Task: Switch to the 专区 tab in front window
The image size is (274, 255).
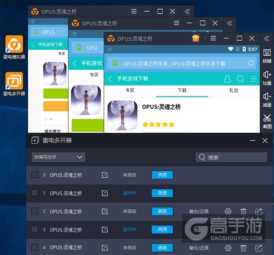Action: (x=130, y=91)
